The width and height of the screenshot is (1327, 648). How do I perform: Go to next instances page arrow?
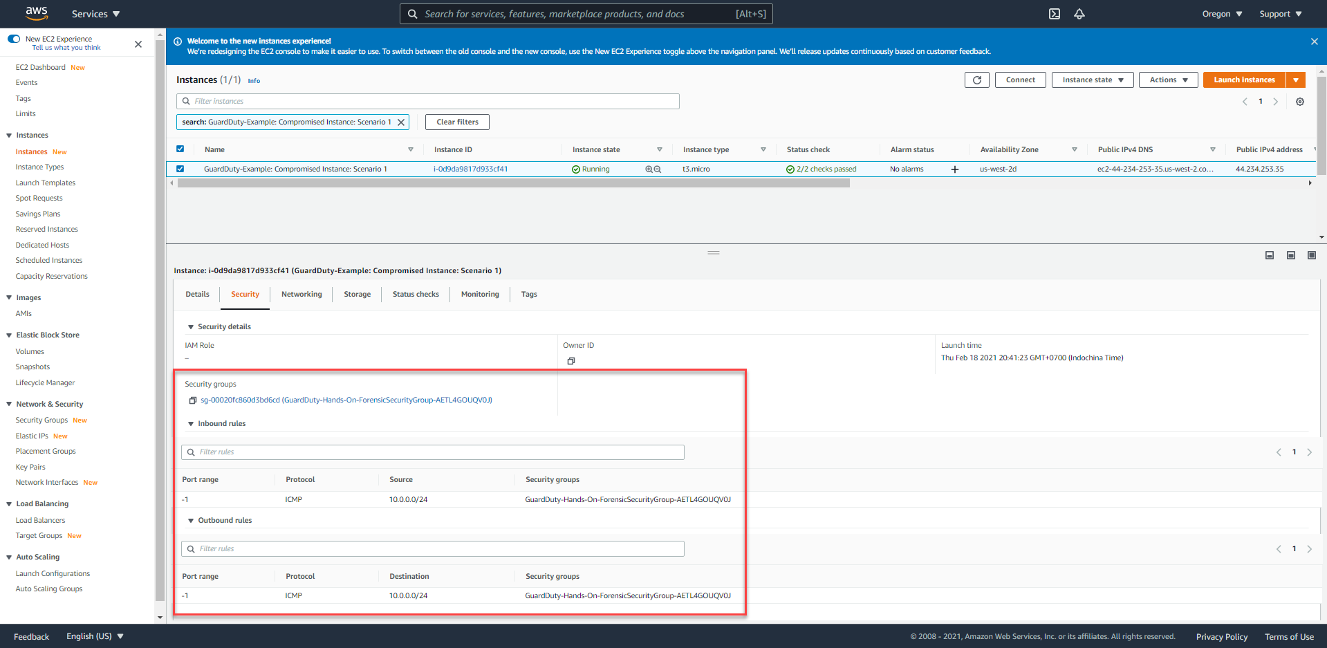point(1276,102)
